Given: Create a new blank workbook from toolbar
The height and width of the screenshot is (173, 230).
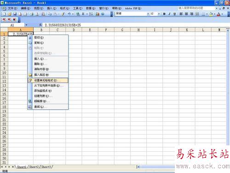Looking at the screenshot, I should tap(4, 14).
